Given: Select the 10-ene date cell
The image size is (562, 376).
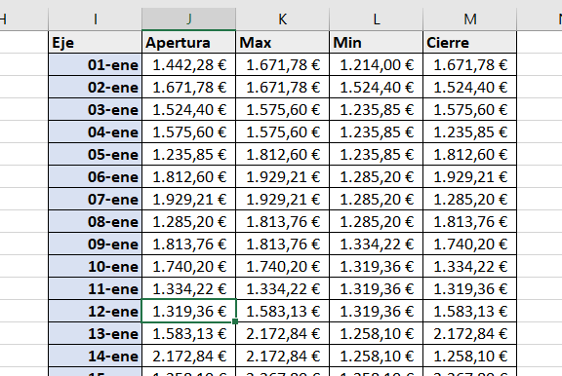Looking at the screenshot, I should tap(96, 267).
